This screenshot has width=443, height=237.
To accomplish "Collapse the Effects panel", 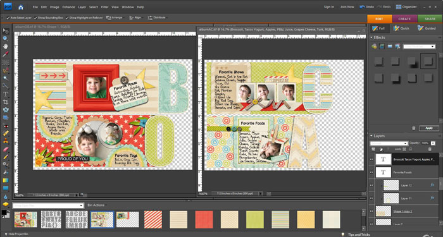I will click(371, 37).
